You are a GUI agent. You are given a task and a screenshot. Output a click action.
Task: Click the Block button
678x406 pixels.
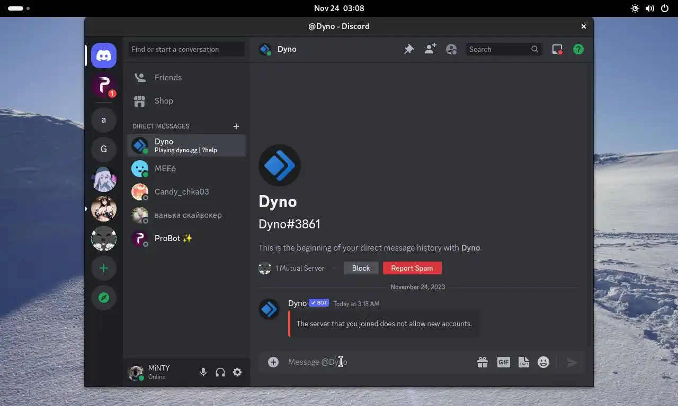(361, 268)
